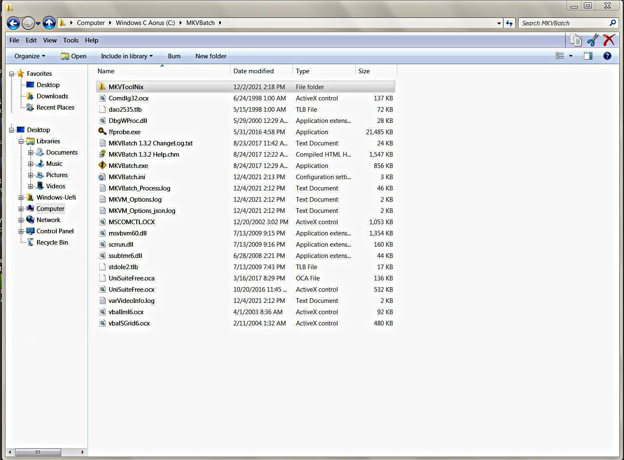The width and height of the screenshot is (624, 460).
Task: Click the Network icon in navigation pane
Action: click(x=30, y=220)
